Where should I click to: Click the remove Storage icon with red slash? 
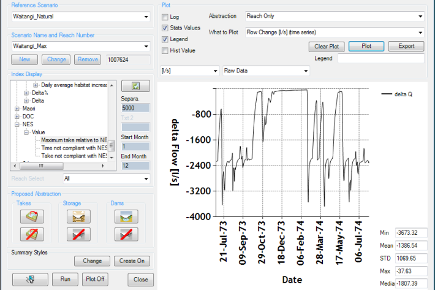click(x=78, y=234)
